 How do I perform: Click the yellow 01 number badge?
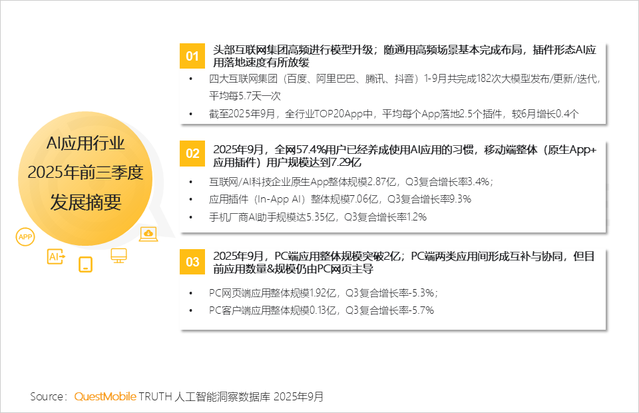(x=192, y=56)
